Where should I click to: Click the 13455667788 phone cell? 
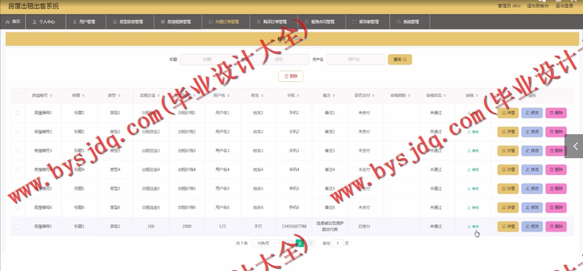(294, 226)
